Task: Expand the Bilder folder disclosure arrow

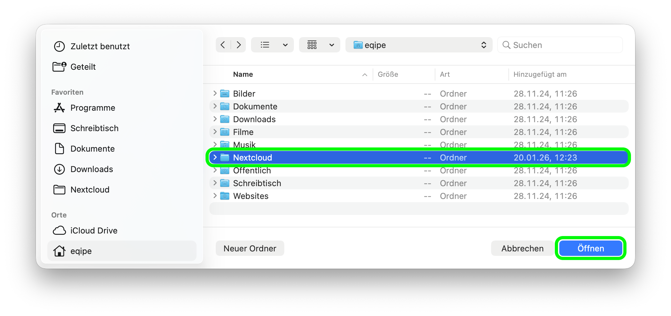Action: (x=215, y=93)
